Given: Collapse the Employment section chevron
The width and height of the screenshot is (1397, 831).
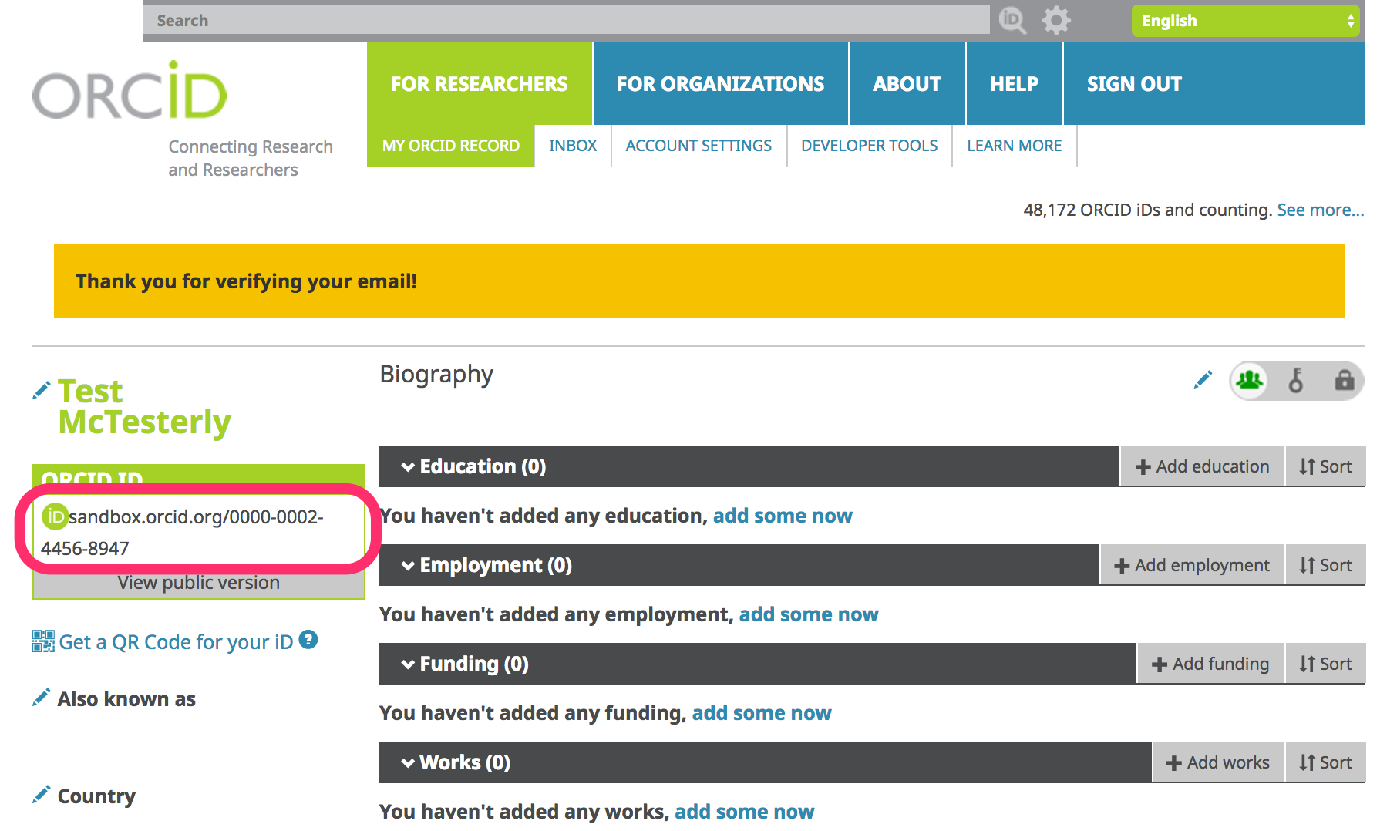Looking at the screenshot, I should point(408,566).
